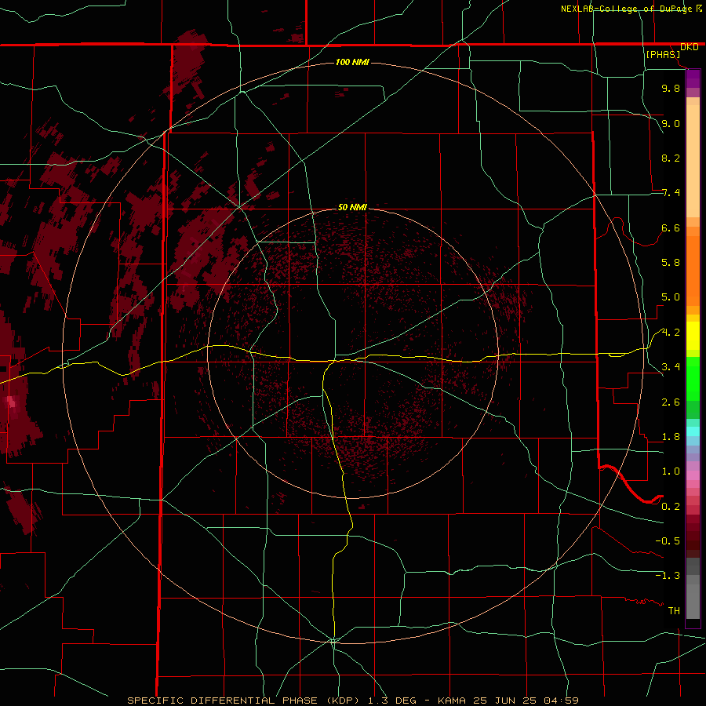Click the 8.2 value on the color scale
This screenshot has width=706, height=706.
click(x=671, y=158)
